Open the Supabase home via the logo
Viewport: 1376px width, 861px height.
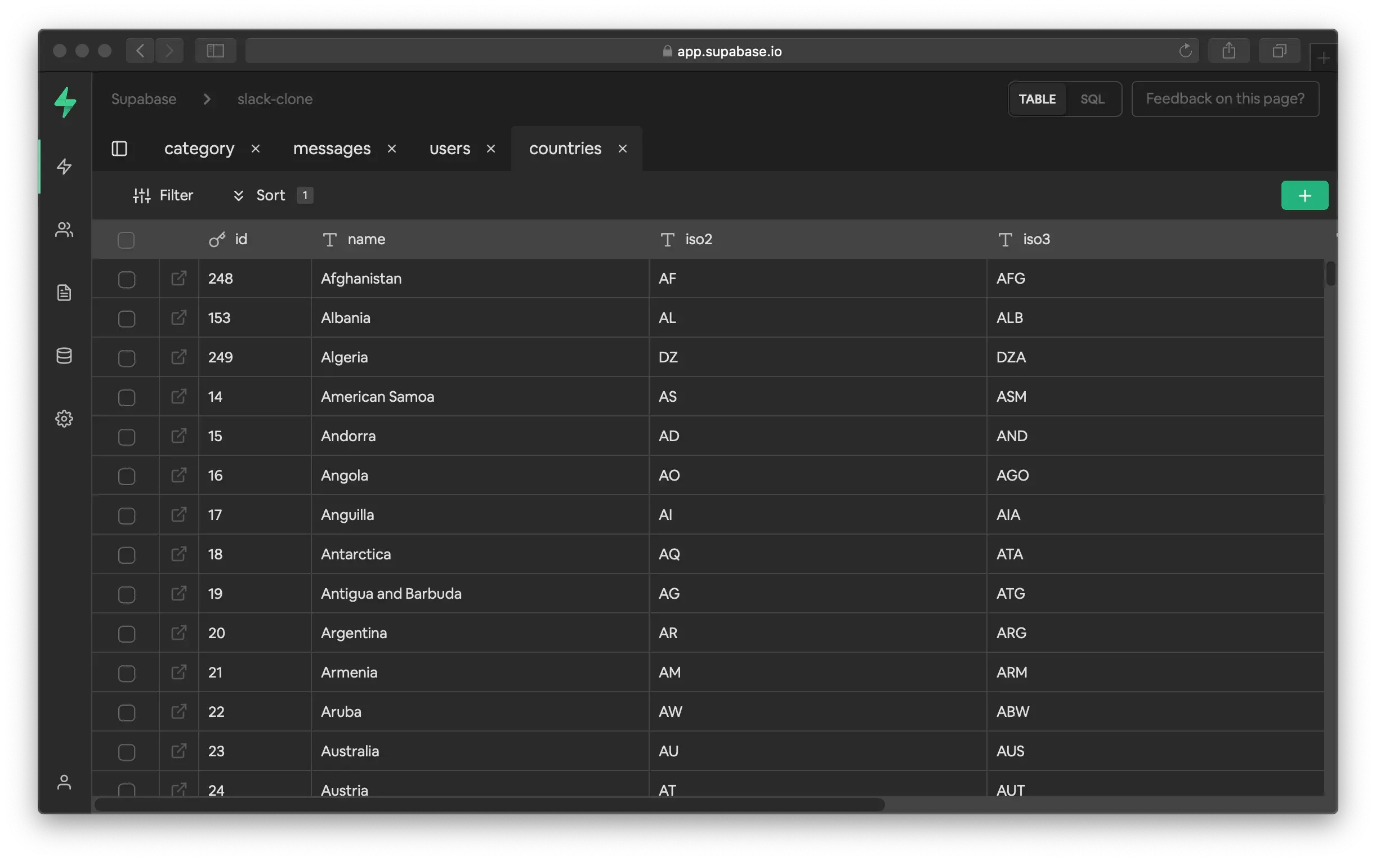coord(64,102)
